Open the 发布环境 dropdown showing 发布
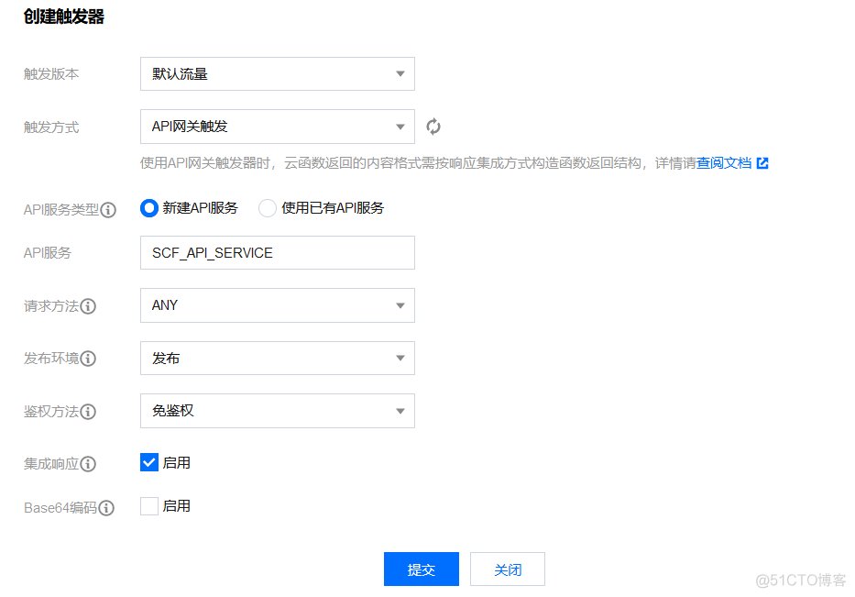 click(278, 358)
